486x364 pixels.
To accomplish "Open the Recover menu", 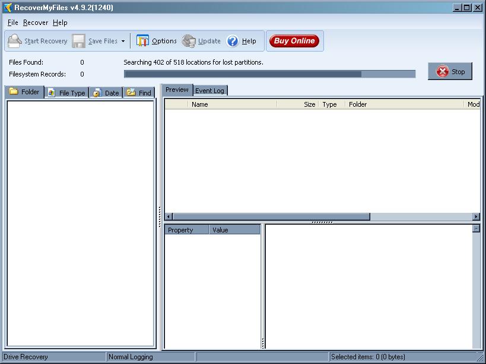I will [36, 23].
